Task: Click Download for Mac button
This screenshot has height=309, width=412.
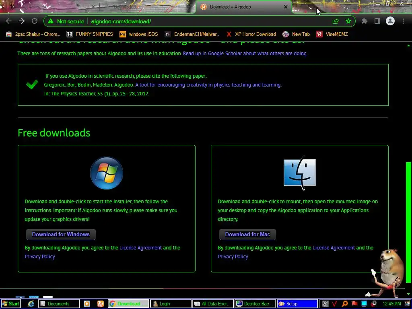Action: click(247, 235)
